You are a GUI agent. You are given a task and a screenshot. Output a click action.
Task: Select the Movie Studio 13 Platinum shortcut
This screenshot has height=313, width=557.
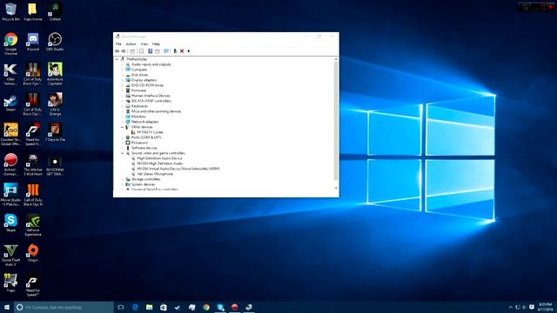[x=10, y=195]
